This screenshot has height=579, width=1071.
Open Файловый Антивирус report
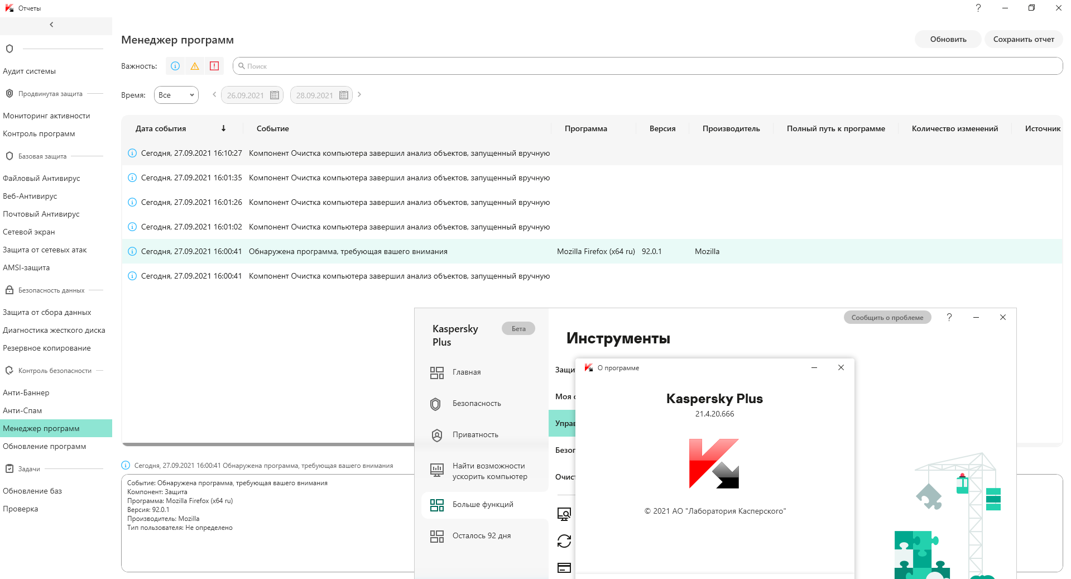point(41,178)
